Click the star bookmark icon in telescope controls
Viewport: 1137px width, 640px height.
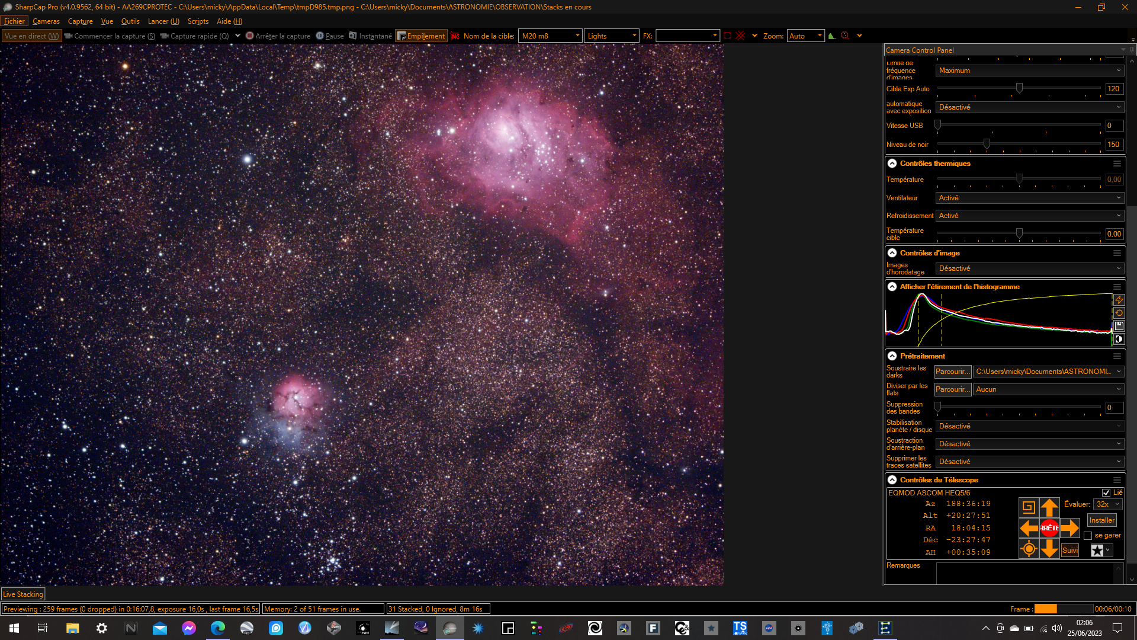point(1097,551)
